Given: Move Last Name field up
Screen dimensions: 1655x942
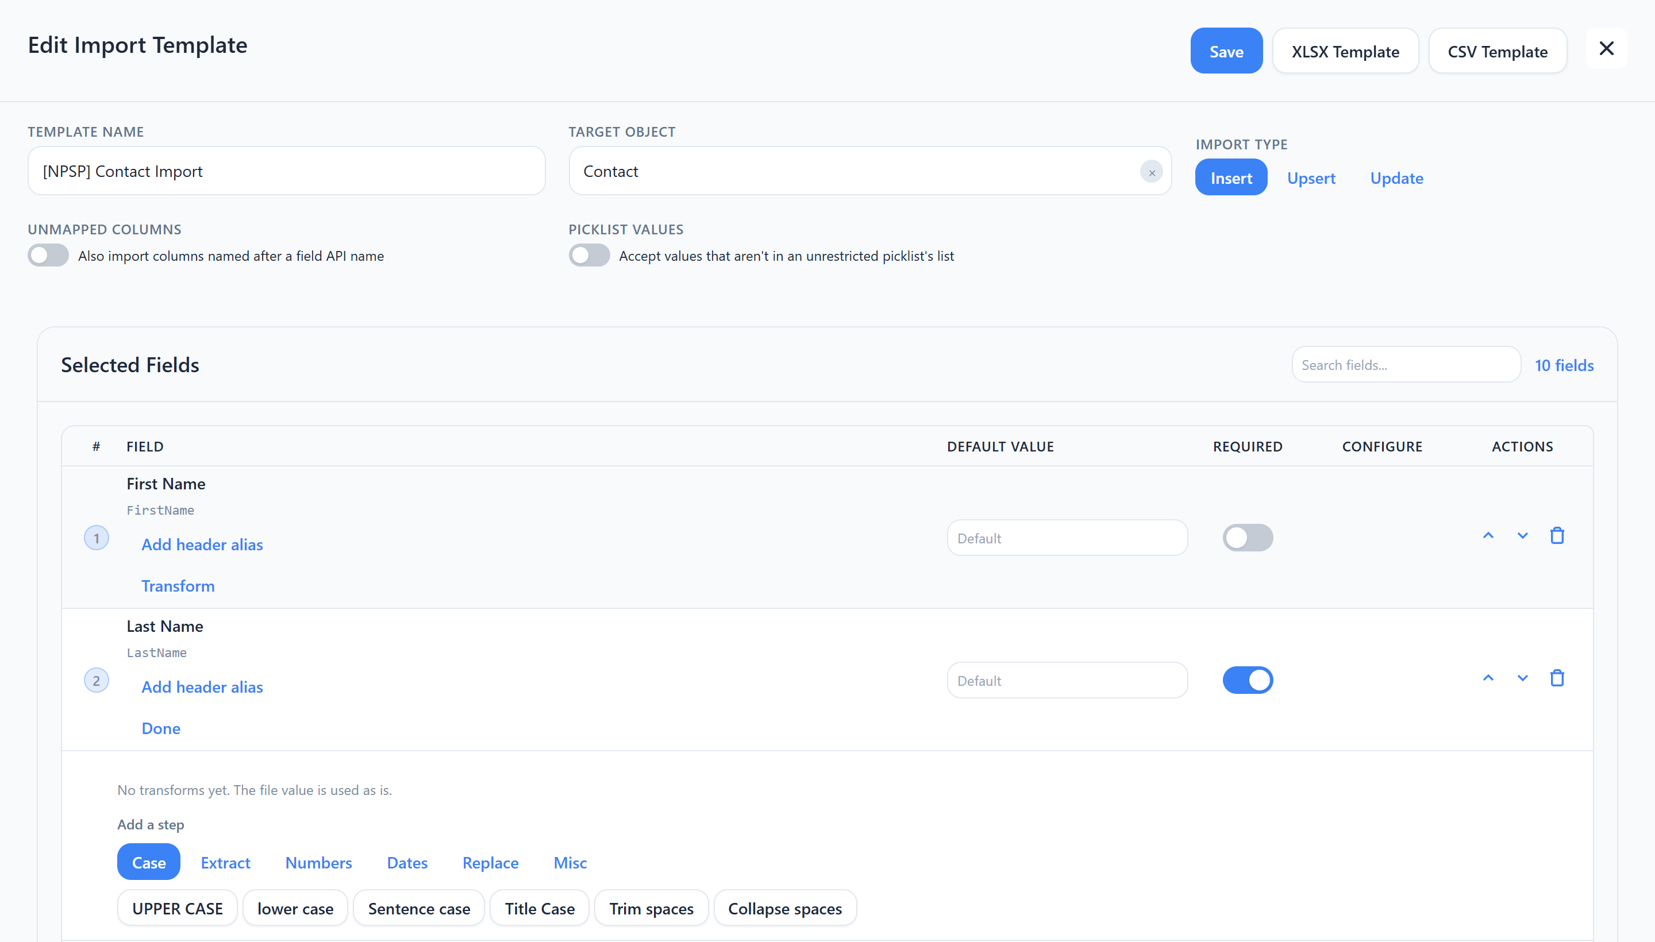Looking at the screenshot, I should [x=1488, y=679].
